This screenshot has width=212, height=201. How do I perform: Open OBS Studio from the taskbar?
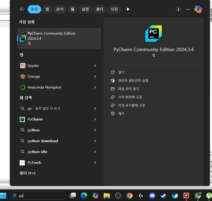[118, 196]
